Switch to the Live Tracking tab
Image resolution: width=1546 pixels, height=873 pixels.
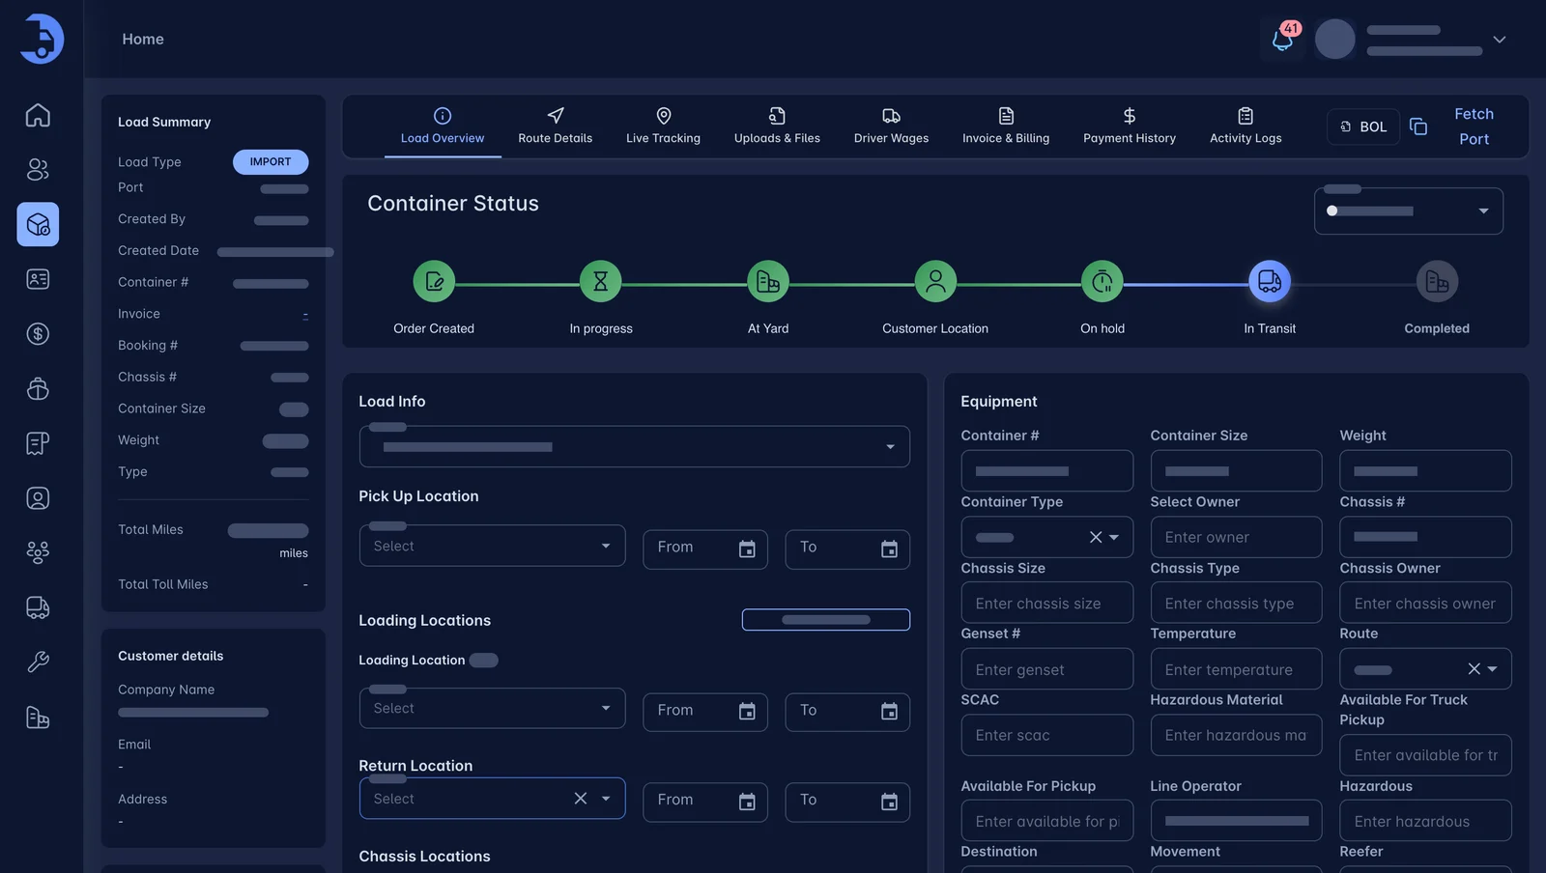pos(664,127)
